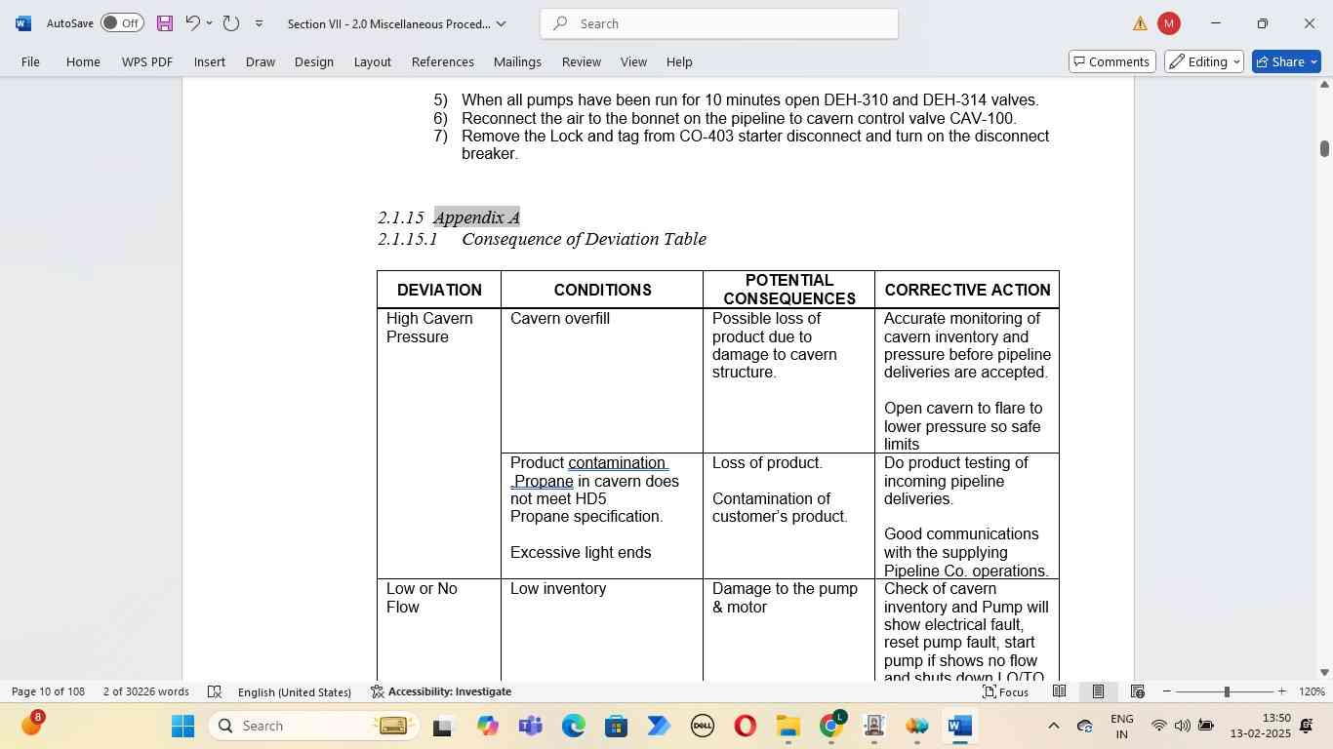Viewport: 1333px width, 749px height.
Task: Click the Appendix A heading
Action: point(477,217)
